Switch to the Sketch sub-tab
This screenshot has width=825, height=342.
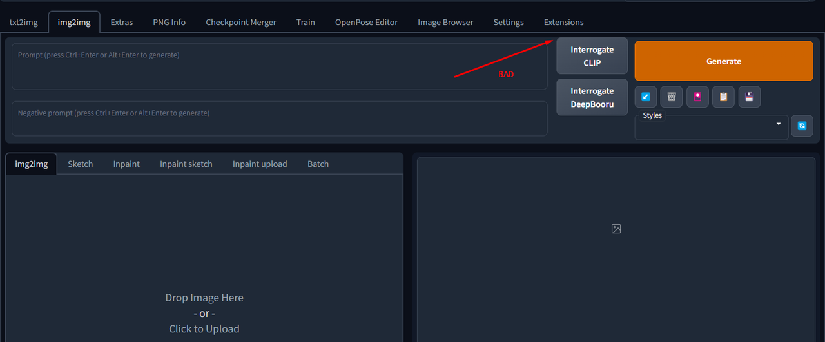81,164
